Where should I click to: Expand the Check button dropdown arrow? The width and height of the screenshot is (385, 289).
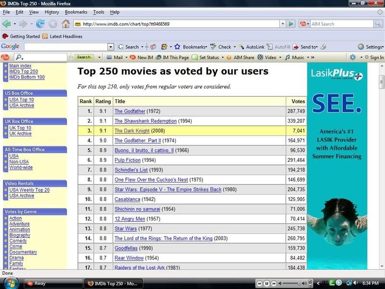tap(234, 47)
